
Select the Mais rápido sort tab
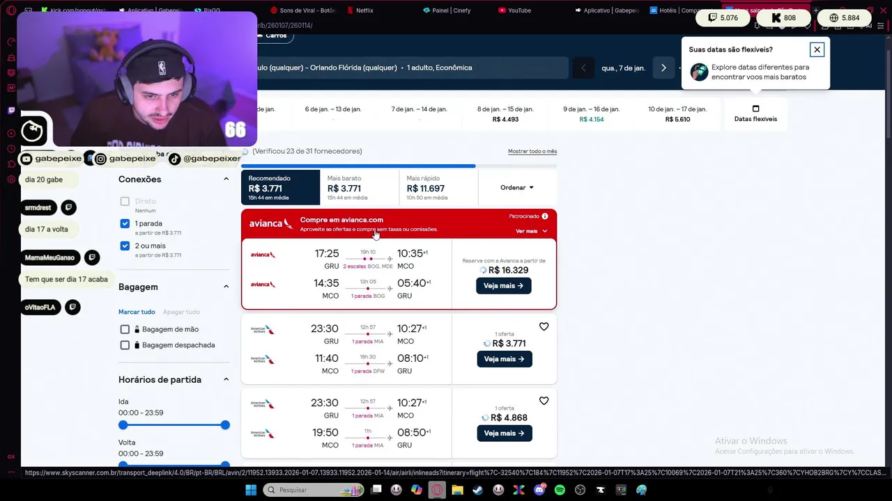(x=439, y=187)
